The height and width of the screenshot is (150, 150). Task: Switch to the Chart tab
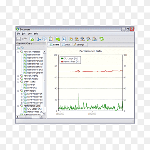[55, 45]
